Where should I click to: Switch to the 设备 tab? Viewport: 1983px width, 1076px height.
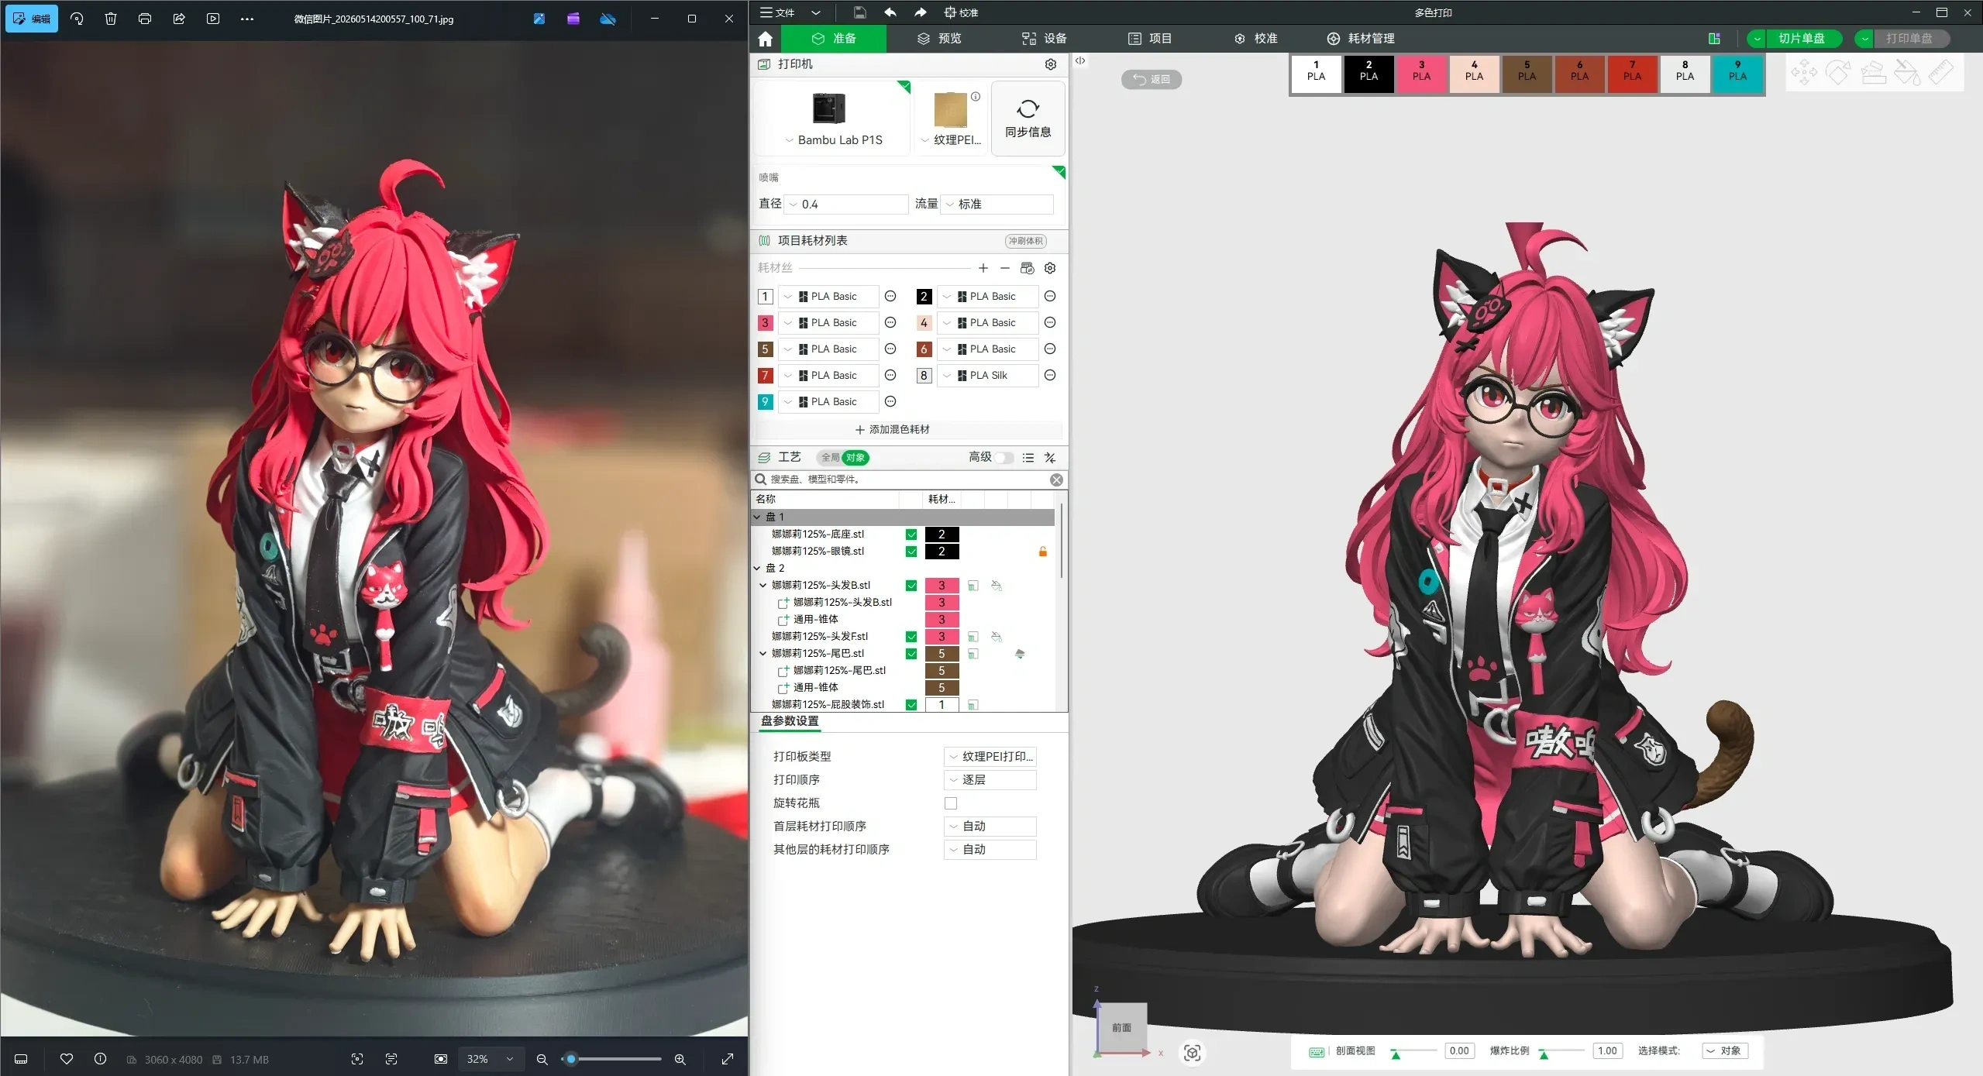point(1045,39)
